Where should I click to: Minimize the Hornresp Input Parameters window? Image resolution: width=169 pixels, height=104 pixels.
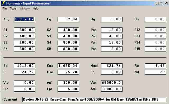click(x=157, y=3)
